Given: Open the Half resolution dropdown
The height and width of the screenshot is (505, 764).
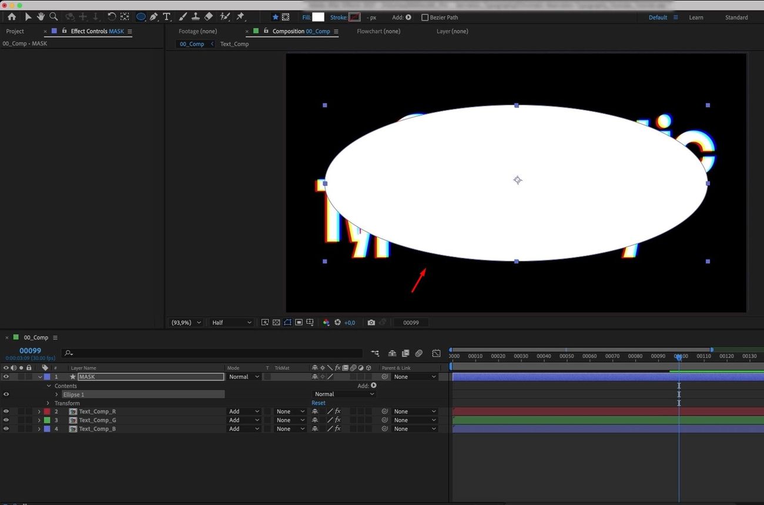Looking at the screenshot, I should pyautogui.click(x=231, y=322).
